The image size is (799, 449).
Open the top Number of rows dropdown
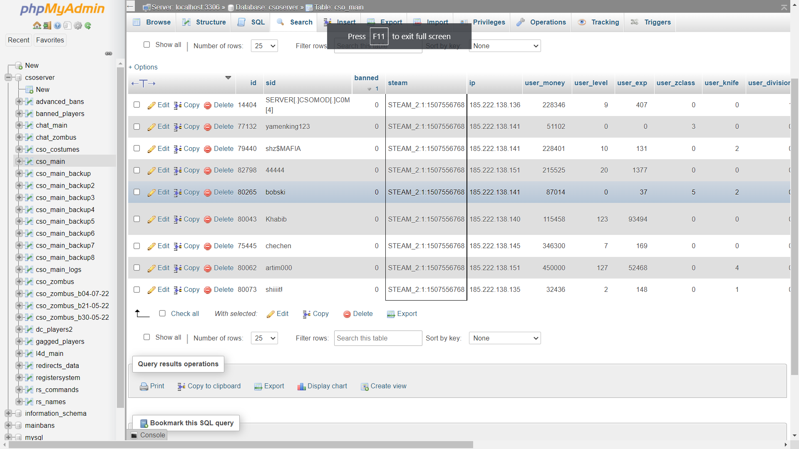(x=264, y=46)
